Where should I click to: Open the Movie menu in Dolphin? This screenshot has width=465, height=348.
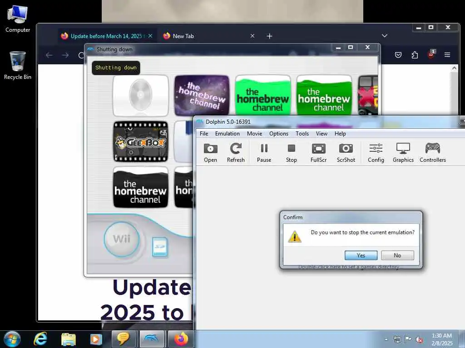point(254,134)
